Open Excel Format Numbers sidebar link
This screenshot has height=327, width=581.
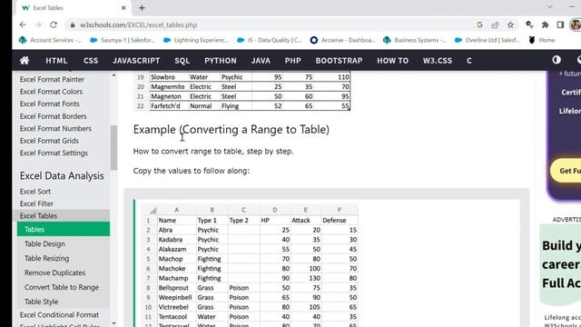point(55,129)
